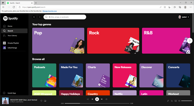Show more top genres with right arrow
This screenshot has width=194, height=106.
(x=190, y=41)
